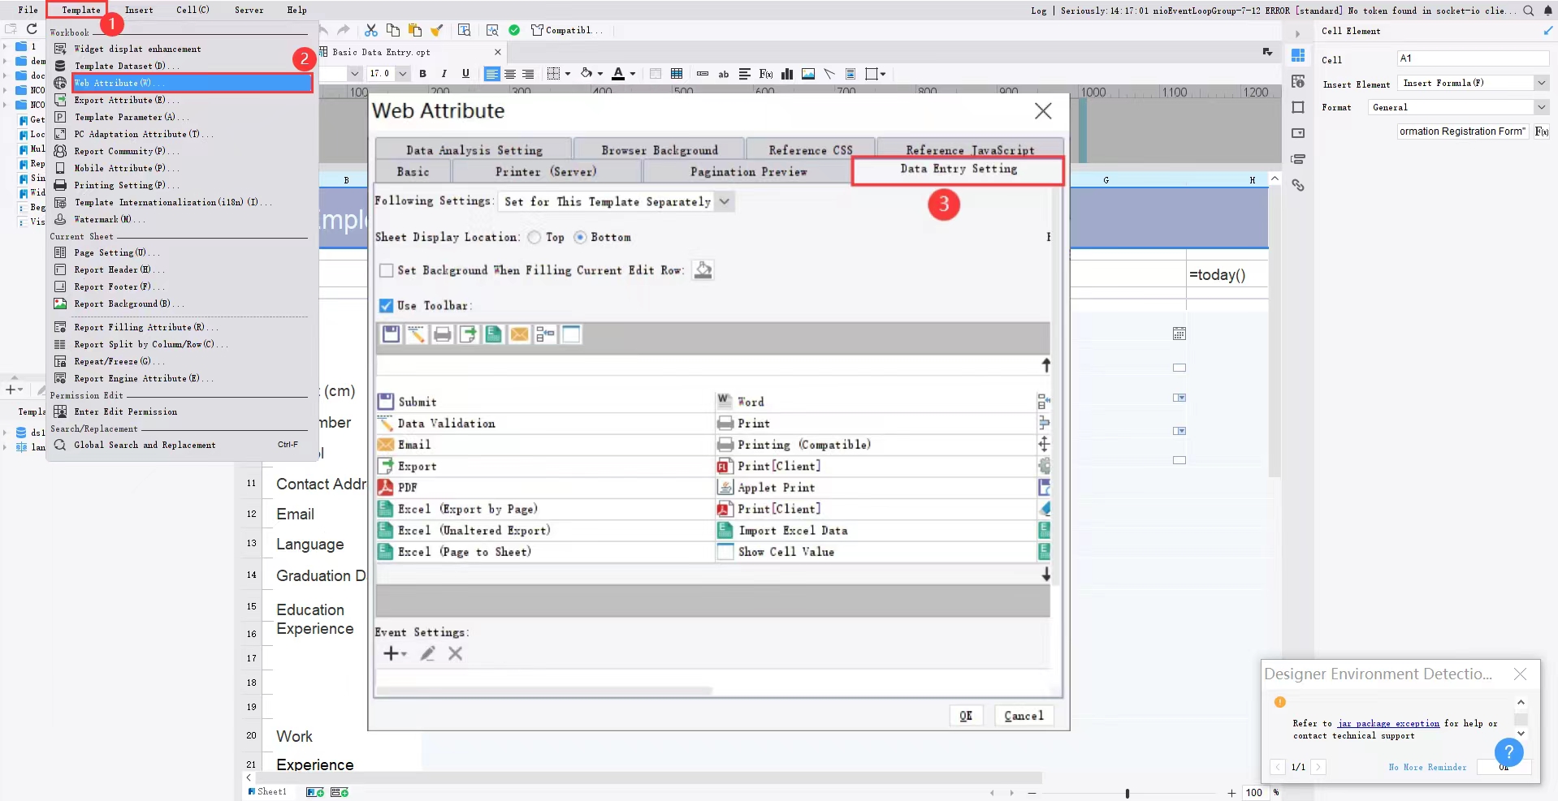Choose Template Parameter from the Template menu
The image size is (1558, 801).
124,117
